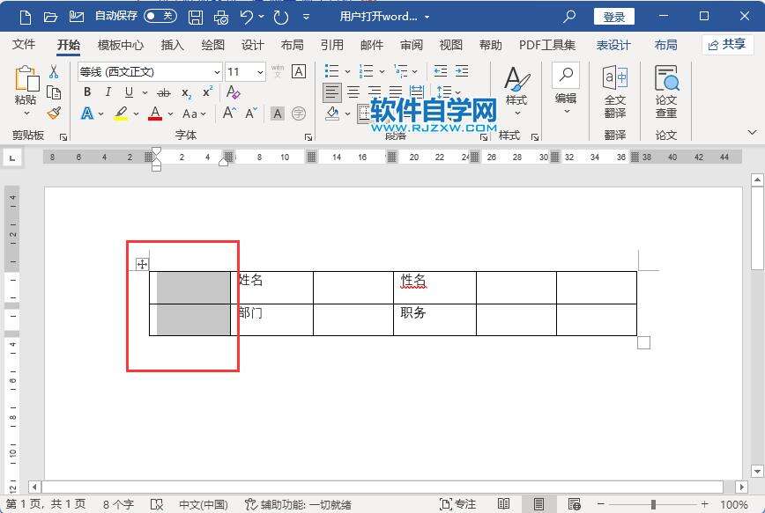
Task: Toggle the AutoSave (自动保存) switch
Action: pos(160,17)
